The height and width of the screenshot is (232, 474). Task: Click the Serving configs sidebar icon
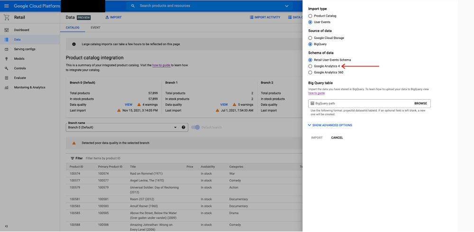6,49
